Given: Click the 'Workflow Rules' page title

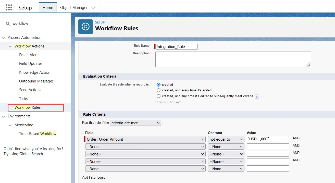Looking at the screenshot, I should tap(117, 28).
